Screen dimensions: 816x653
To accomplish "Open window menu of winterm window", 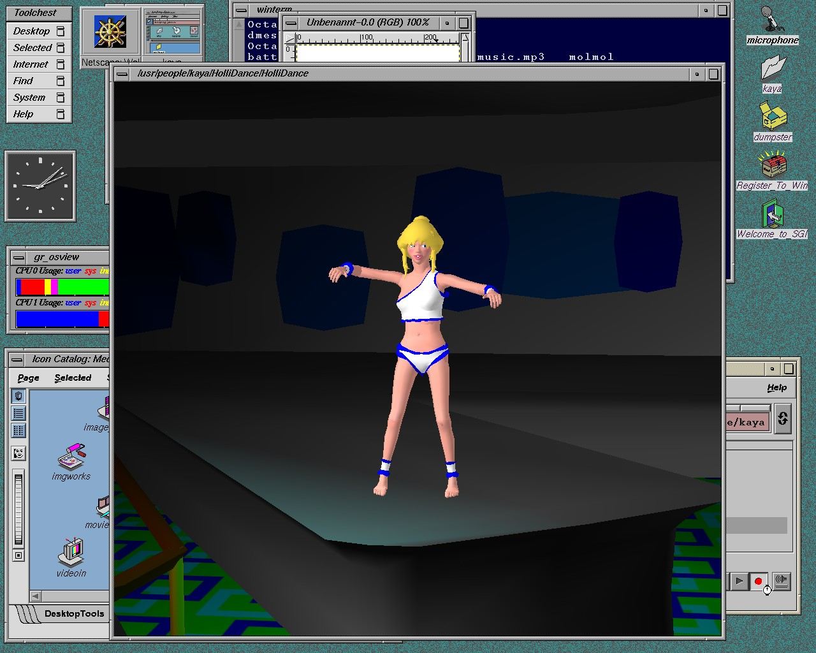I will [241, 10].
